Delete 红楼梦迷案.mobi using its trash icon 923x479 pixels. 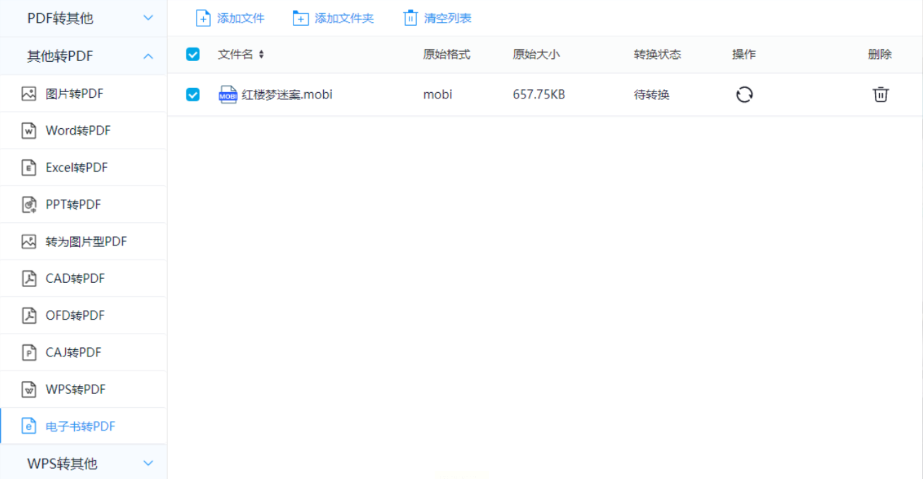880,95
